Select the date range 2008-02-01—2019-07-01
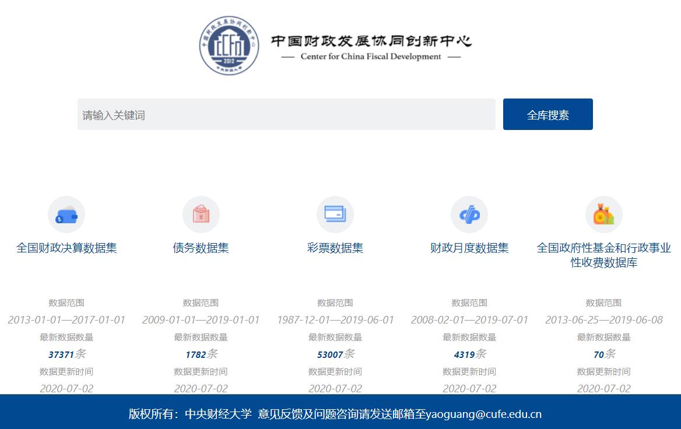This screenshot has width=681, height=429. point(469,320)
